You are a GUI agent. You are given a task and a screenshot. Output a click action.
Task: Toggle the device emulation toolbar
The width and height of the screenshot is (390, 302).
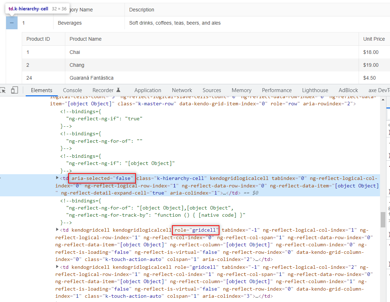(x=15, y=90)
